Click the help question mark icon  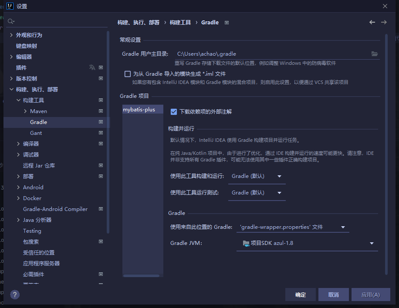coord(15,295)
